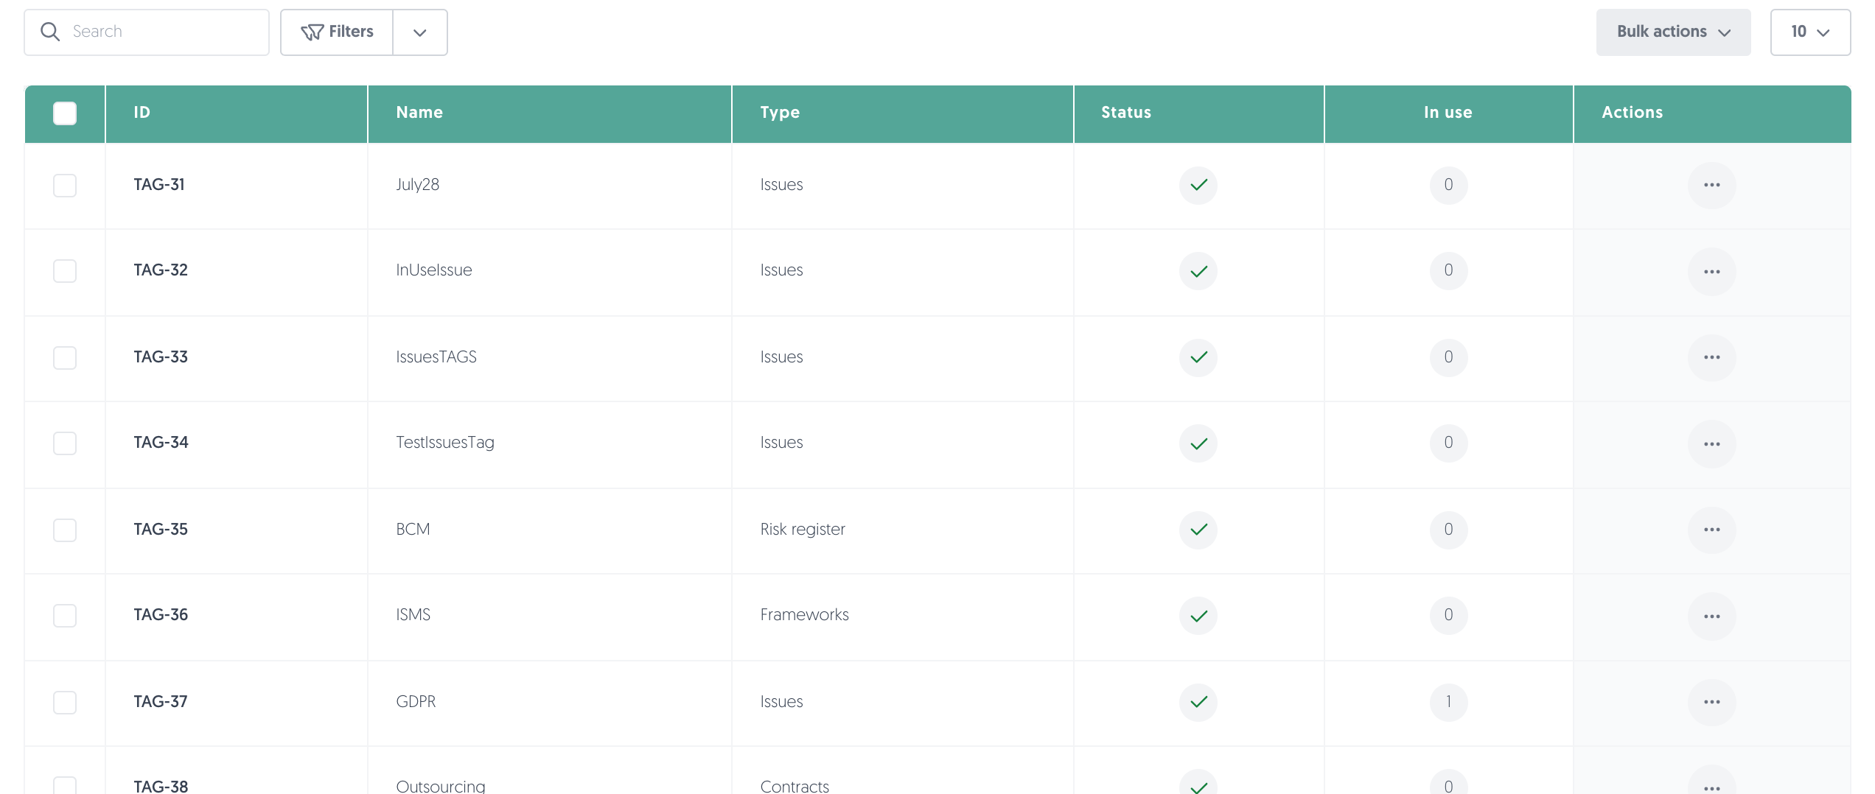Open actions menu for TAG-31
This screenshot has height=794, width=1875.
(1711, 185)
